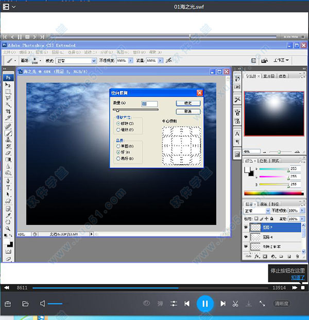The height and width of the screenshot is (320, 309).
Task: Open folder icon in media player
Action: [x=25, y=304]
